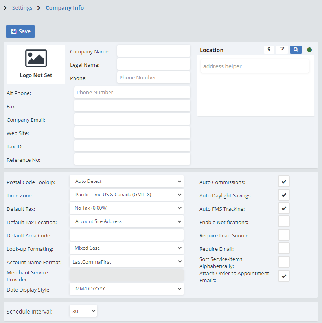
Task: Open the Time Zone dropdown
Action: coord(126,195)
